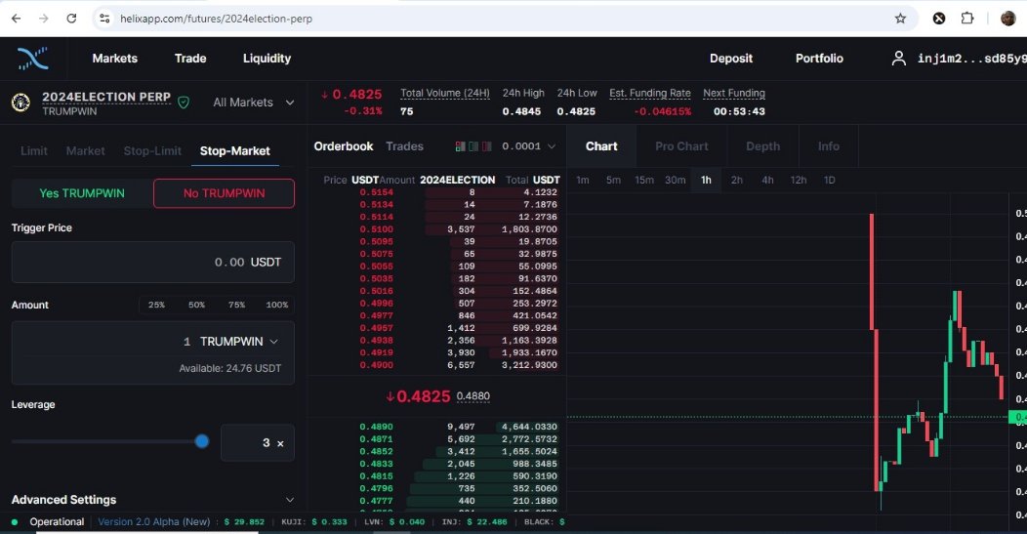Image resolution: width=1027 pixels, height=534 pixels.
Task: Switch chart interval to 1m
Action: coord(582,180)
